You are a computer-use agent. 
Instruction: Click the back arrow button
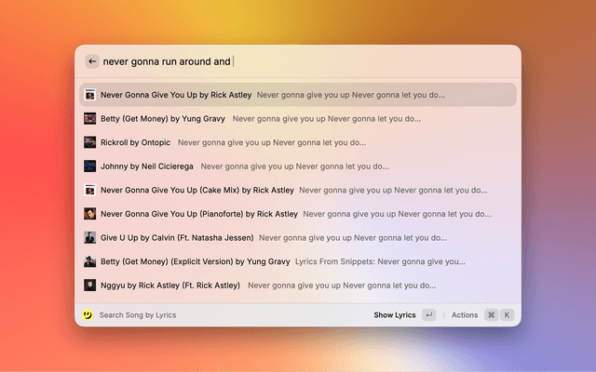pos(91,61)
